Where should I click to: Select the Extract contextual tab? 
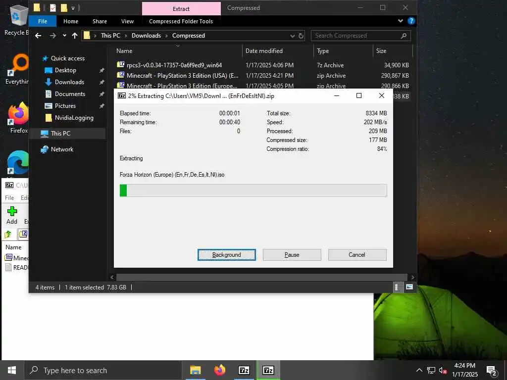[x=181, y=9]
